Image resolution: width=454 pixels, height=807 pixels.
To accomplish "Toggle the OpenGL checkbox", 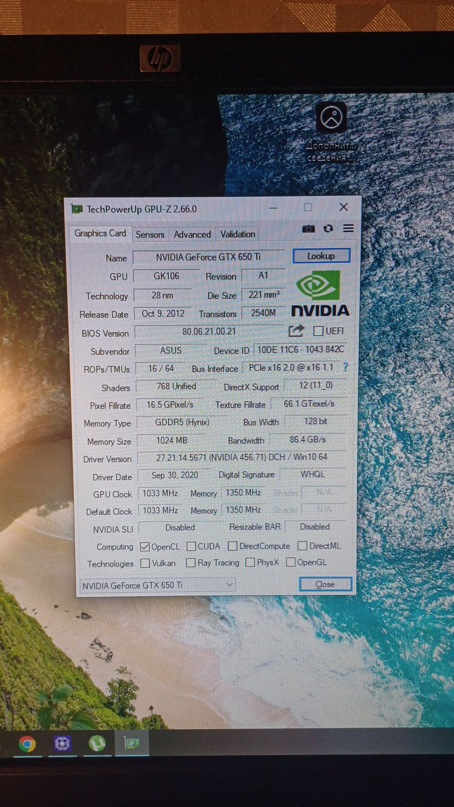I will [290, 562].
